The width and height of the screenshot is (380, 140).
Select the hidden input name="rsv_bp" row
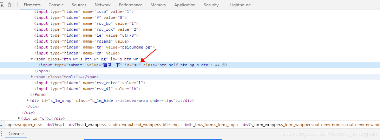click(x=190, y=23)
